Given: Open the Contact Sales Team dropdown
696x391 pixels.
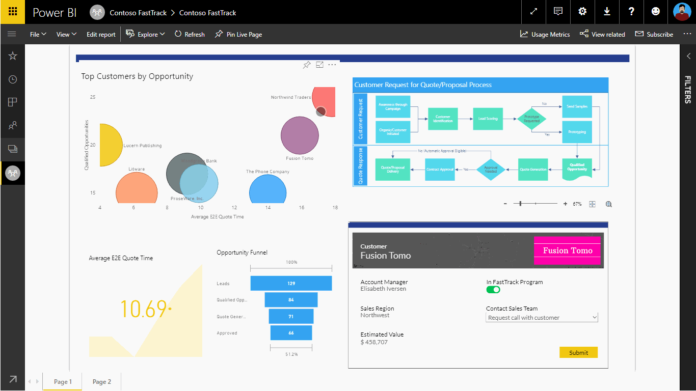Looking at the screenshot, I should pos(542,317).
